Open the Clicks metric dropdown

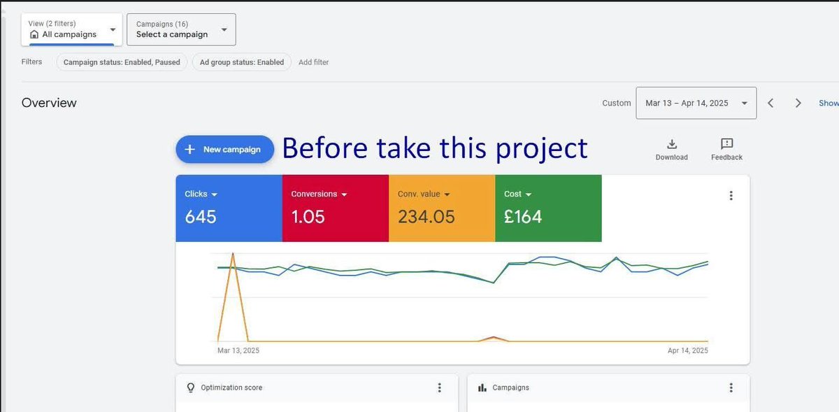coord(213,194)
